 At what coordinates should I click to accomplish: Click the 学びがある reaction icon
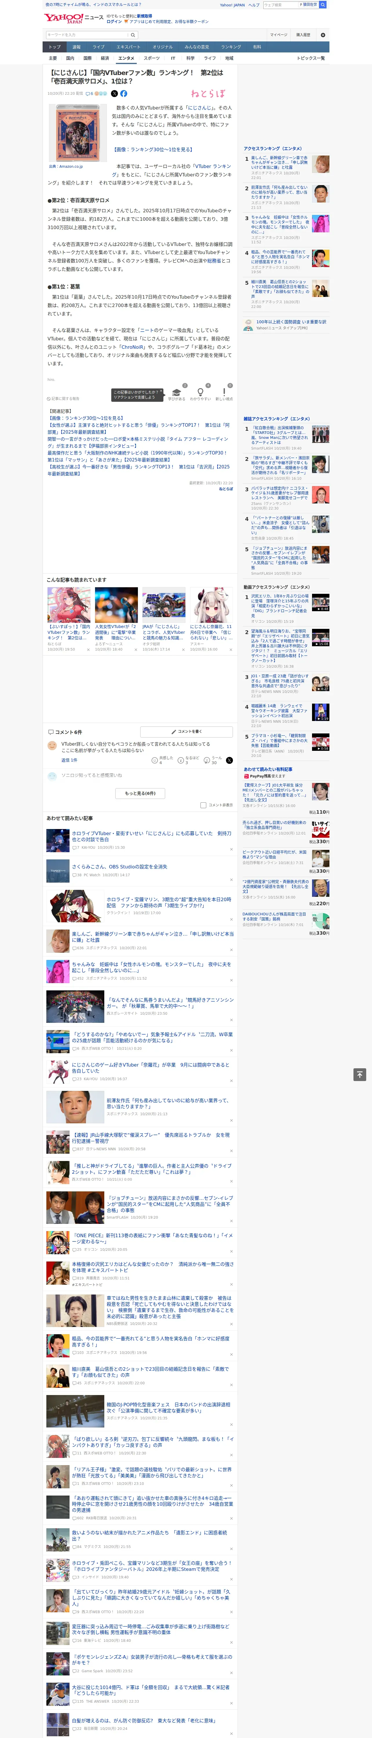point(177,392)
